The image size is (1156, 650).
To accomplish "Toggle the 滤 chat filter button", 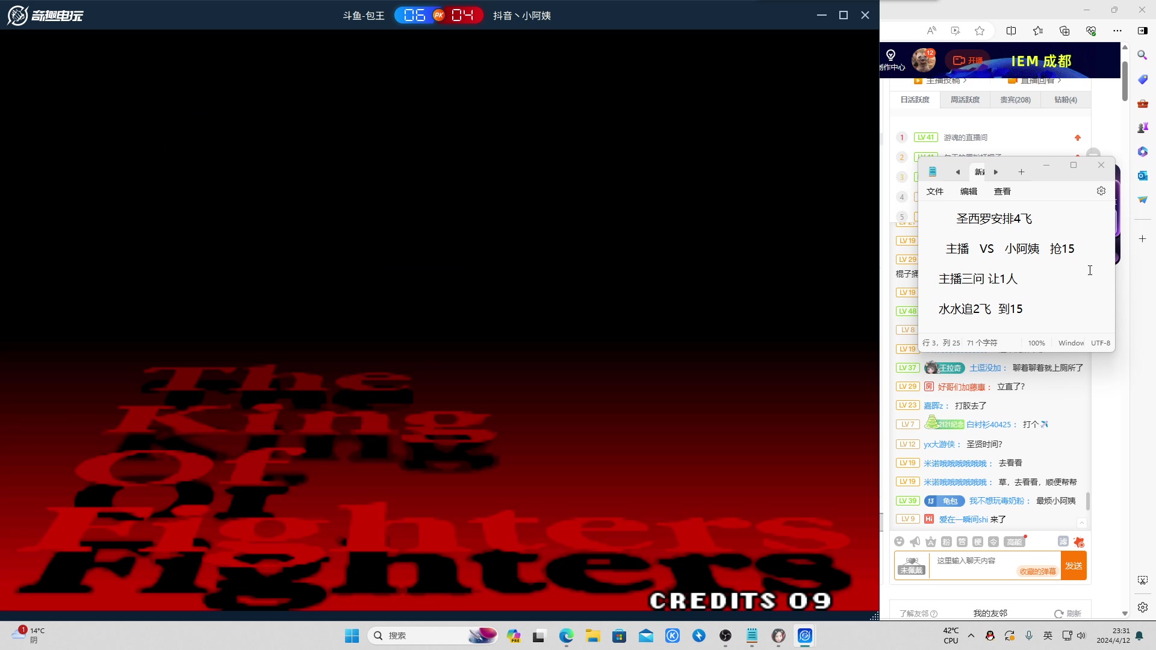I will point(1063,542).
